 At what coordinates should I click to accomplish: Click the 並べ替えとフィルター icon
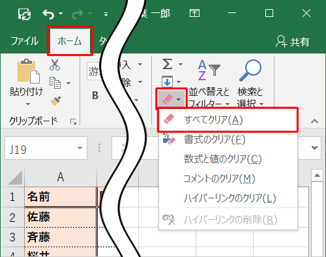(x=209, y=70)
